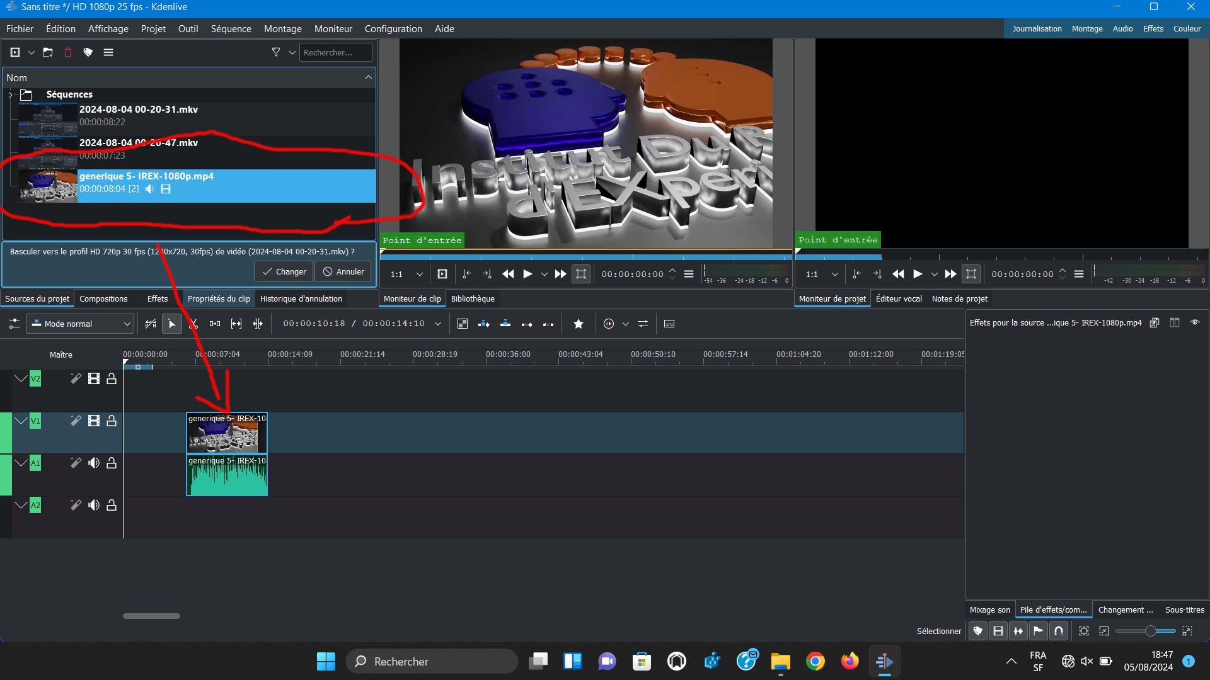
Task: Click the filter funnel icon in bin
Action: pos(276,52)
